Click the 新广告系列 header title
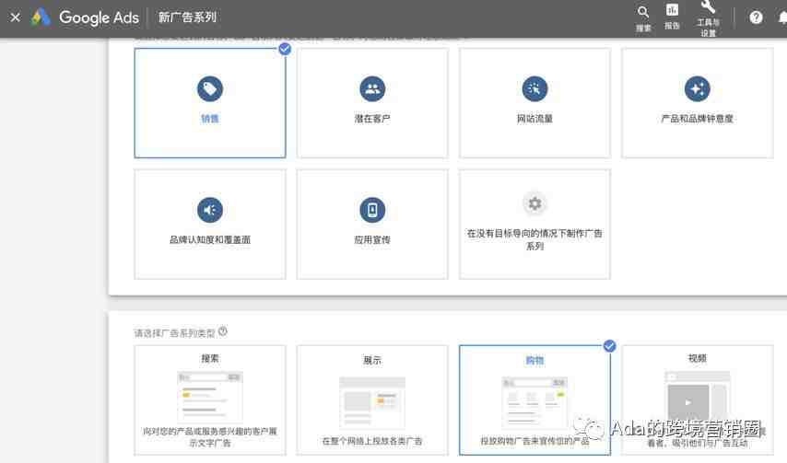 [x=188, y=17]
